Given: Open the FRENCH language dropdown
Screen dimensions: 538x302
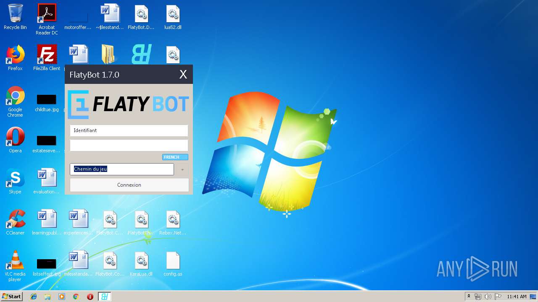Looking at the screenshot, I should (x=175, y=157).
